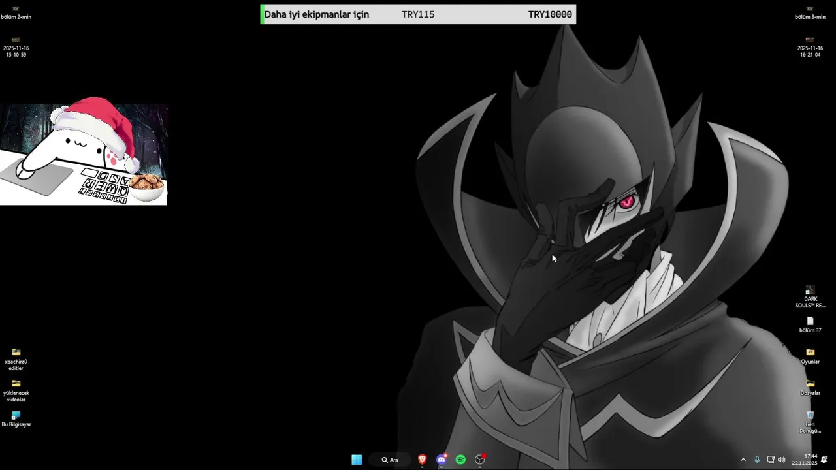Select the Bu Bilgisayar icon
Image resolution: width=836 pixels, height=470 pixels.
[x=16, y=419]
